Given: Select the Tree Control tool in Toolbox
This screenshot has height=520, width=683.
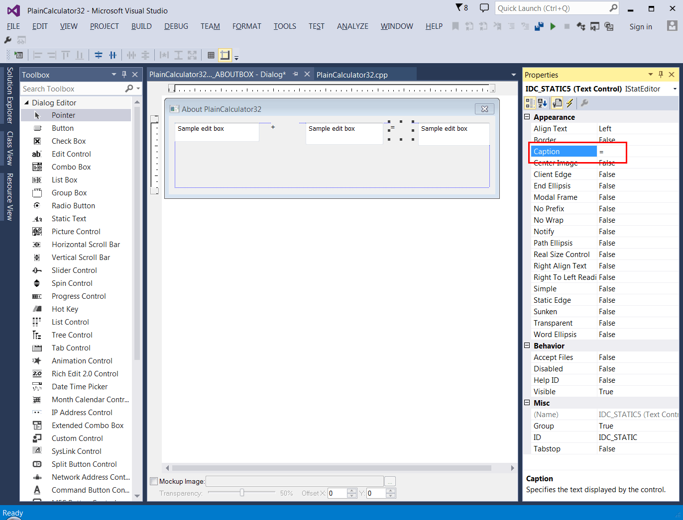Looking at the screenshot, I should pyautogui.click(x=76, y=335).
